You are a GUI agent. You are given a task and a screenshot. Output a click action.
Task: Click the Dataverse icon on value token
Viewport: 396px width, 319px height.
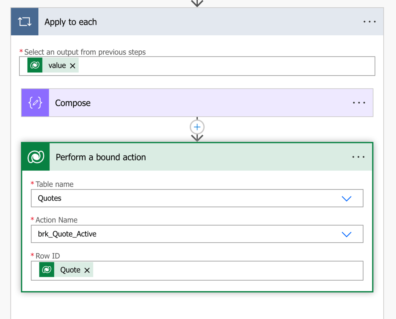[x=35, y=66]
